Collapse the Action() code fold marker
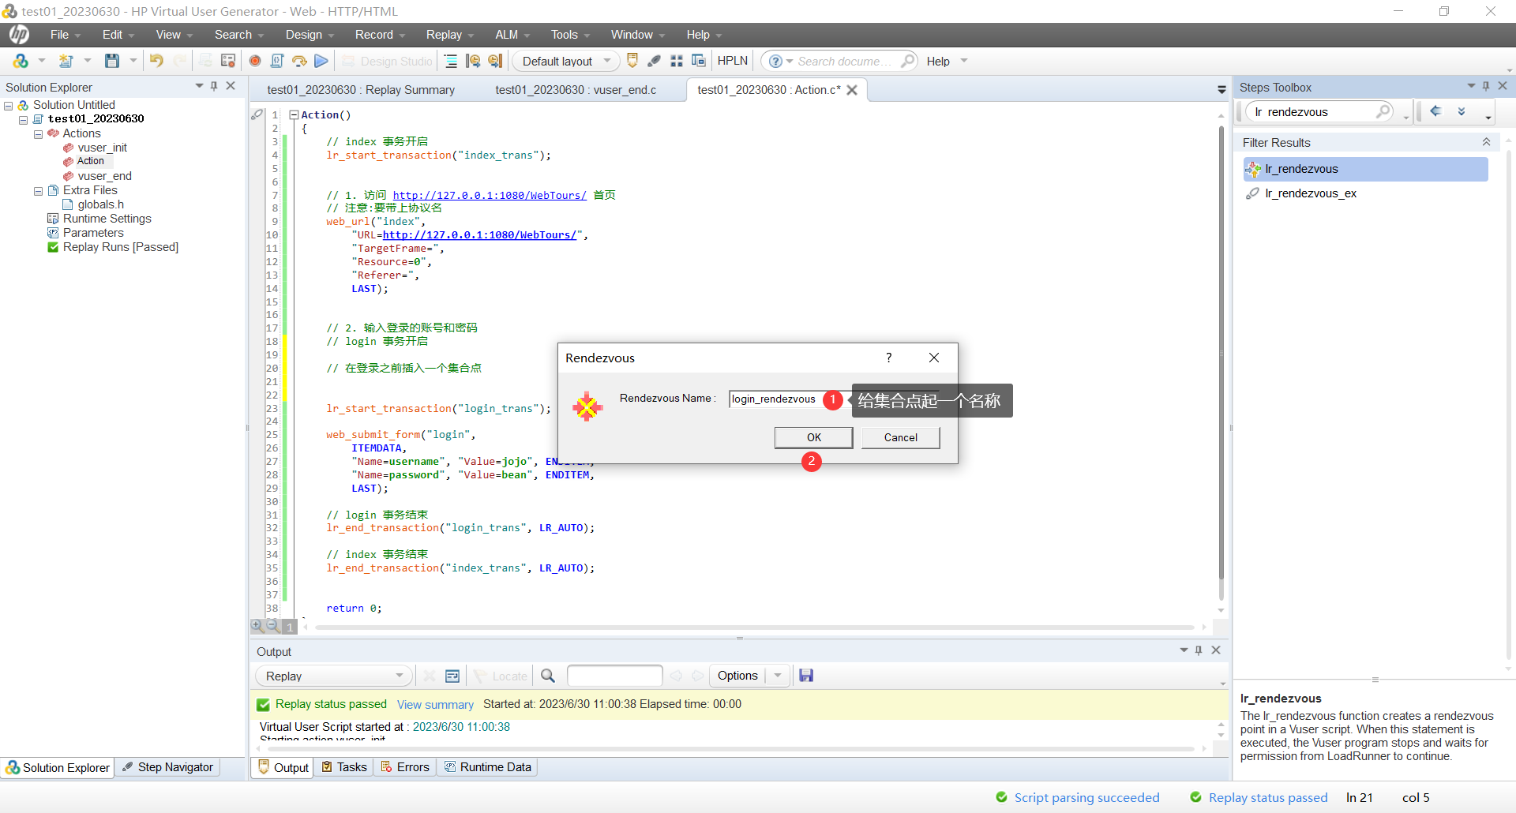 (x=294, y=115)
